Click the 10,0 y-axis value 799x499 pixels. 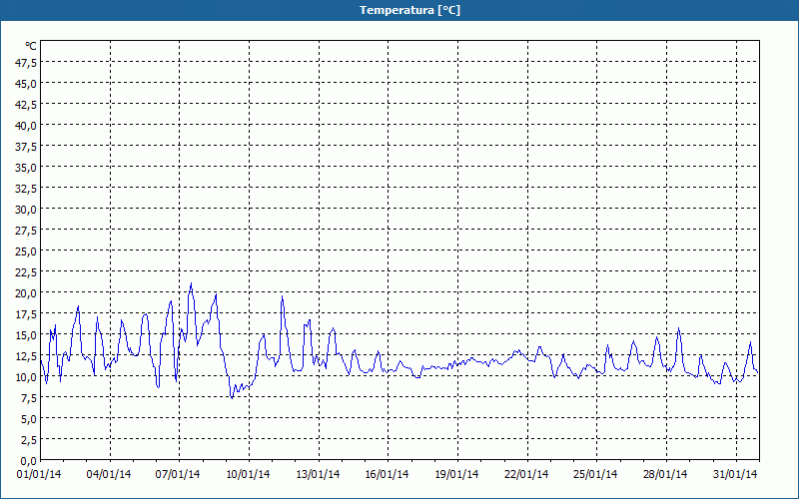tap(27, 377)
